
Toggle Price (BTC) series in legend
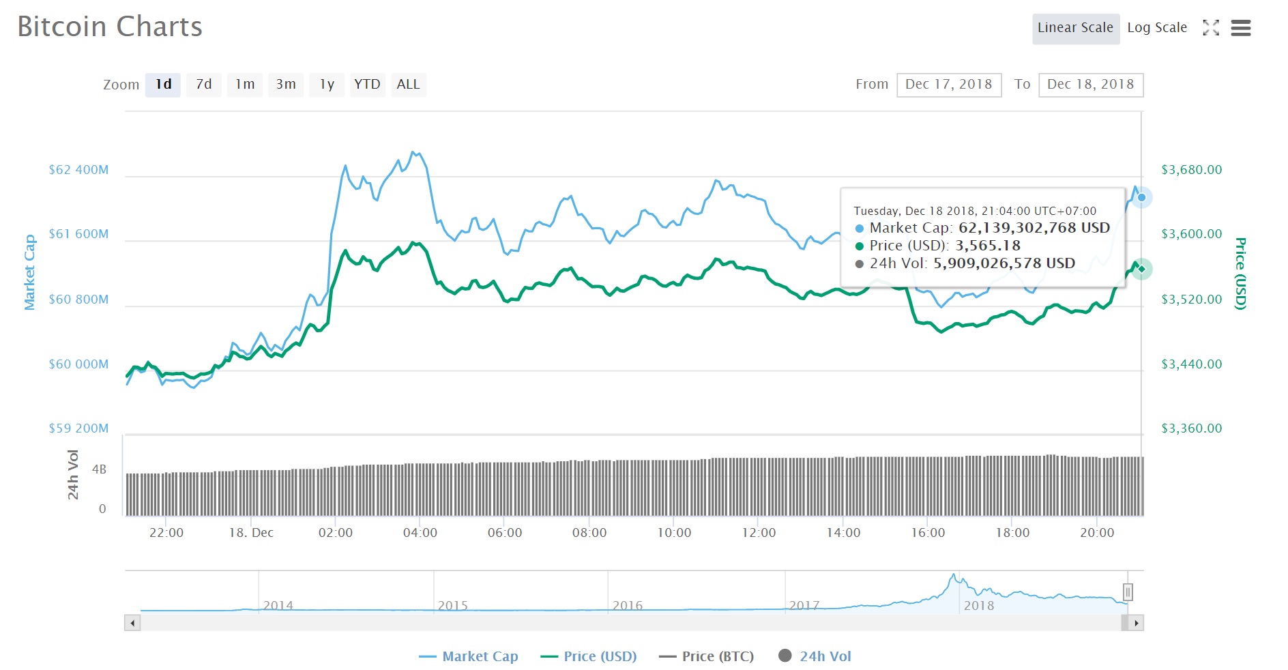click(x=706, y=656)
